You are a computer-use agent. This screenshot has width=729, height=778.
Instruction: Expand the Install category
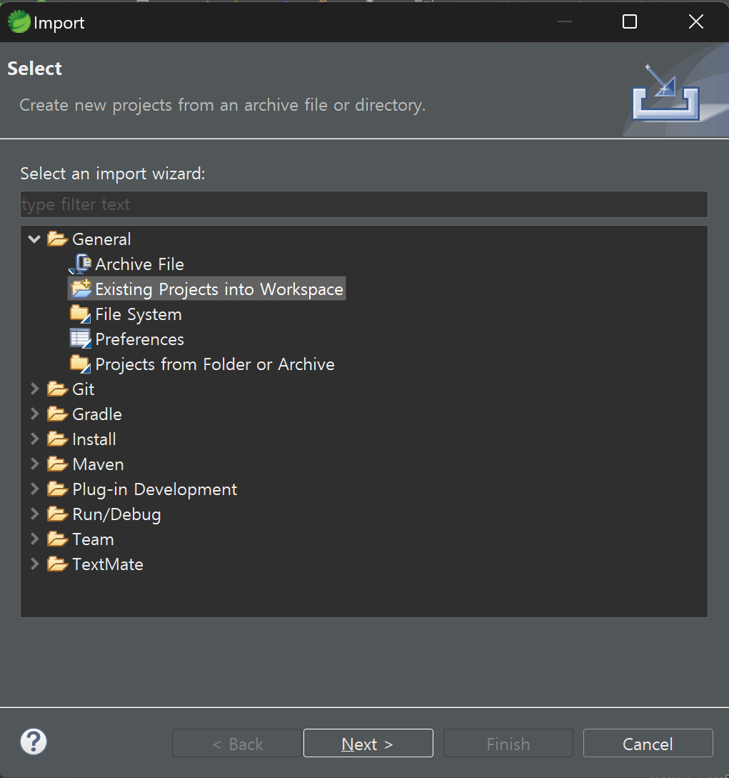(34, 439)
